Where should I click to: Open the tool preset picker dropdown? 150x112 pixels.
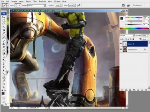(7, 5)
